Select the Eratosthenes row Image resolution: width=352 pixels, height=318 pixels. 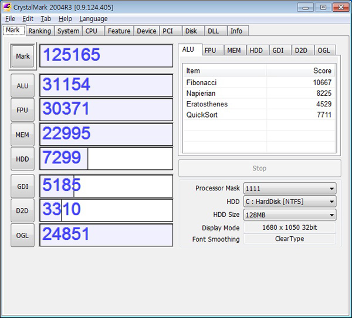(x=259, y=104)
